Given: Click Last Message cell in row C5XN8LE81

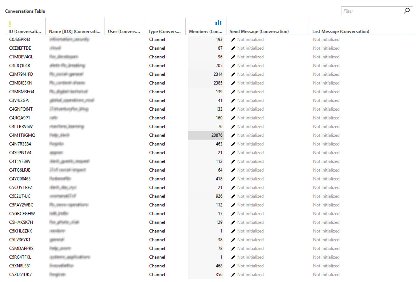Looking at the screenshot, I should (326, 266).
